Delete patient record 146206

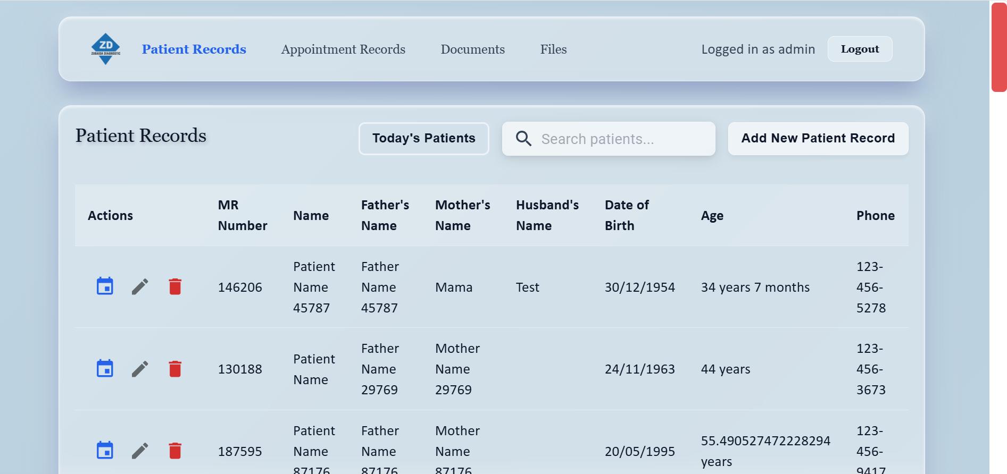click(175, 287)
